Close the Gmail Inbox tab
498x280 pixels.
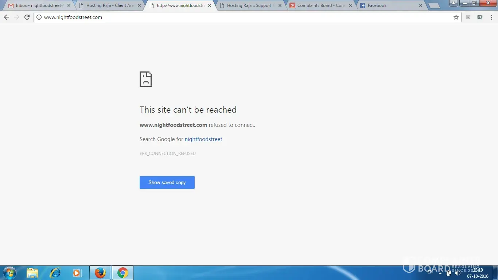pos(69,5)
